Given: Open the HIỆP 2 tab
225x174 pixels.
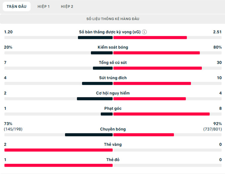Looking at the screenshot, I should coord(67,7).
